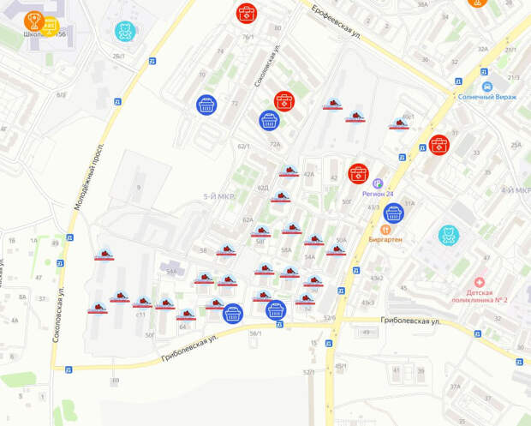Open the blue basket marker above 56/1
The height and width of the screenshot is (426, 531).
pos(275,310)
